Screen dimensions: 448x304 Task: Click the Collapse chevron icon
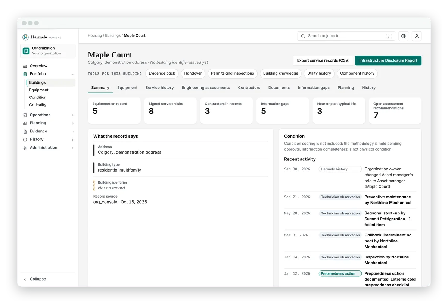coord(25,279)
